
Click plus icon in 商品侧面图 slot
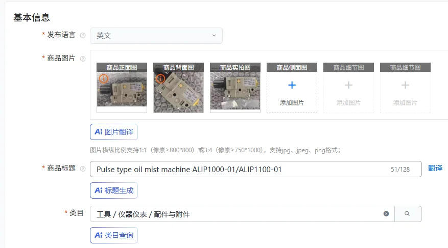292,85
